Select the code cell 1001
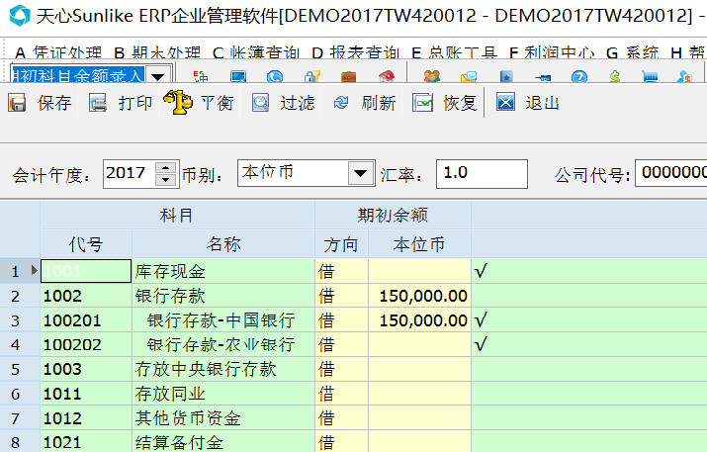707x452 pixels. click(86, 271)
